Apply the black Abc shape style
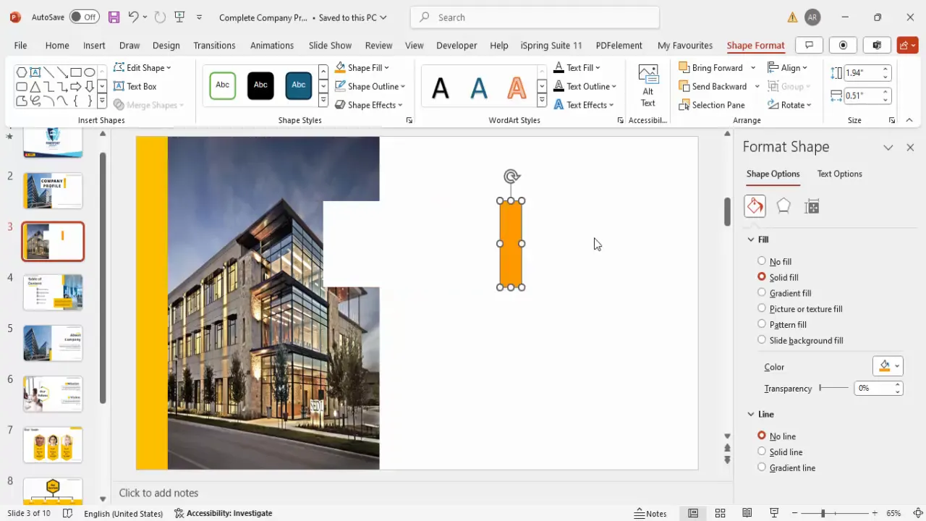The image size is (926, 521). click(x=260, y=85)
